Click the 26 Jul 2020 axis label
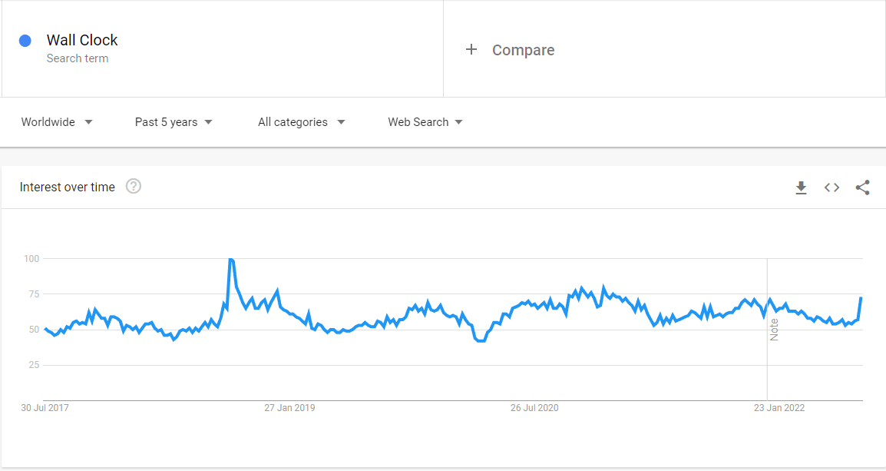Screen dimensions: 886x471 point(534,408)
